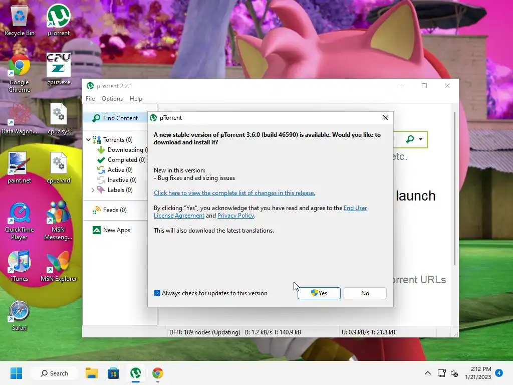The image size is (513, 385).
Task: Open the network tray icon
Action: [442, 373]
